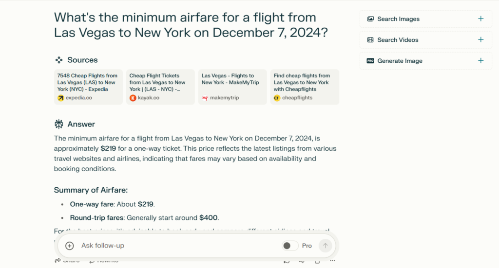Click the Ask follow-up input field
Screen dimensions: 499x268
click(178, 246)
